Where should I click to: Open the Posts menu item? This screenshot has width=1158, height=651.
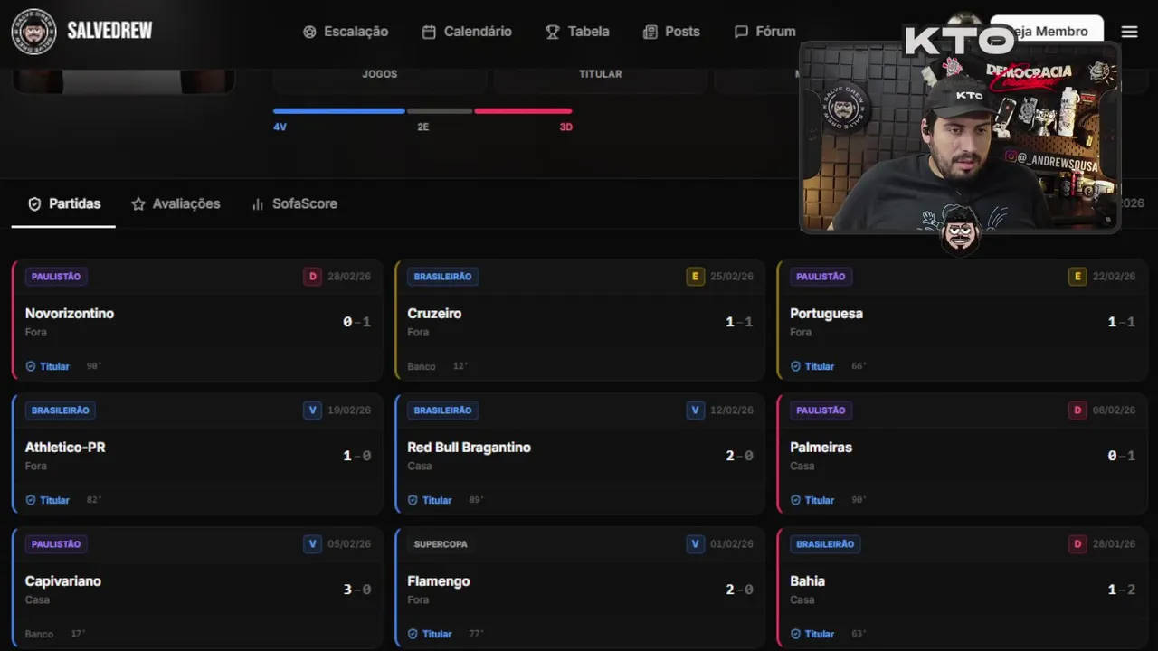pos(671,32)
